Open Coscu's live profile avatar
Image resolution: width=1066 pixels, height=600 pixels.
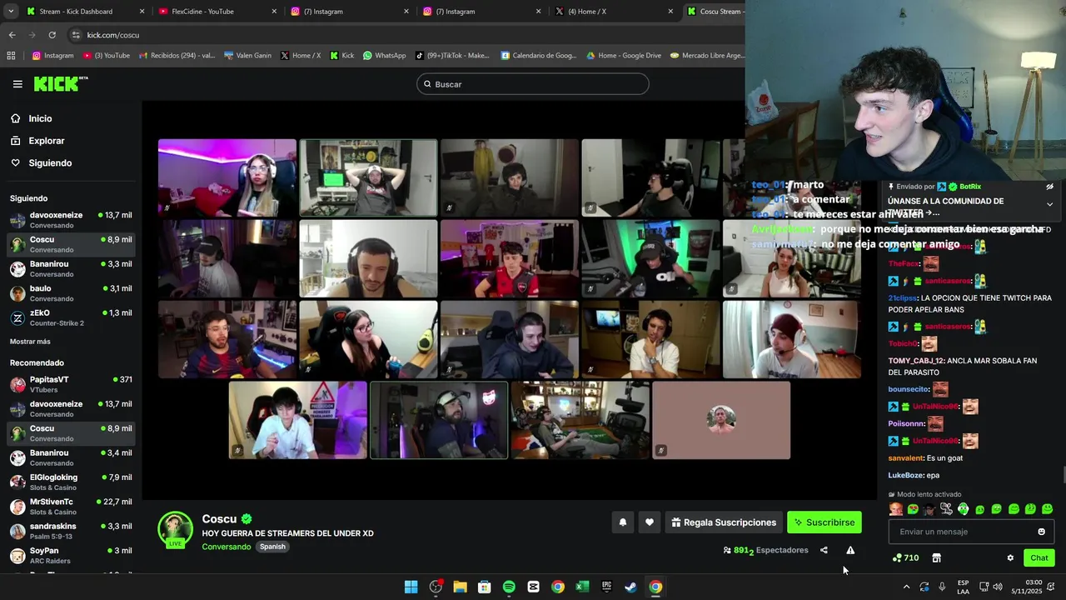(175, 529)
